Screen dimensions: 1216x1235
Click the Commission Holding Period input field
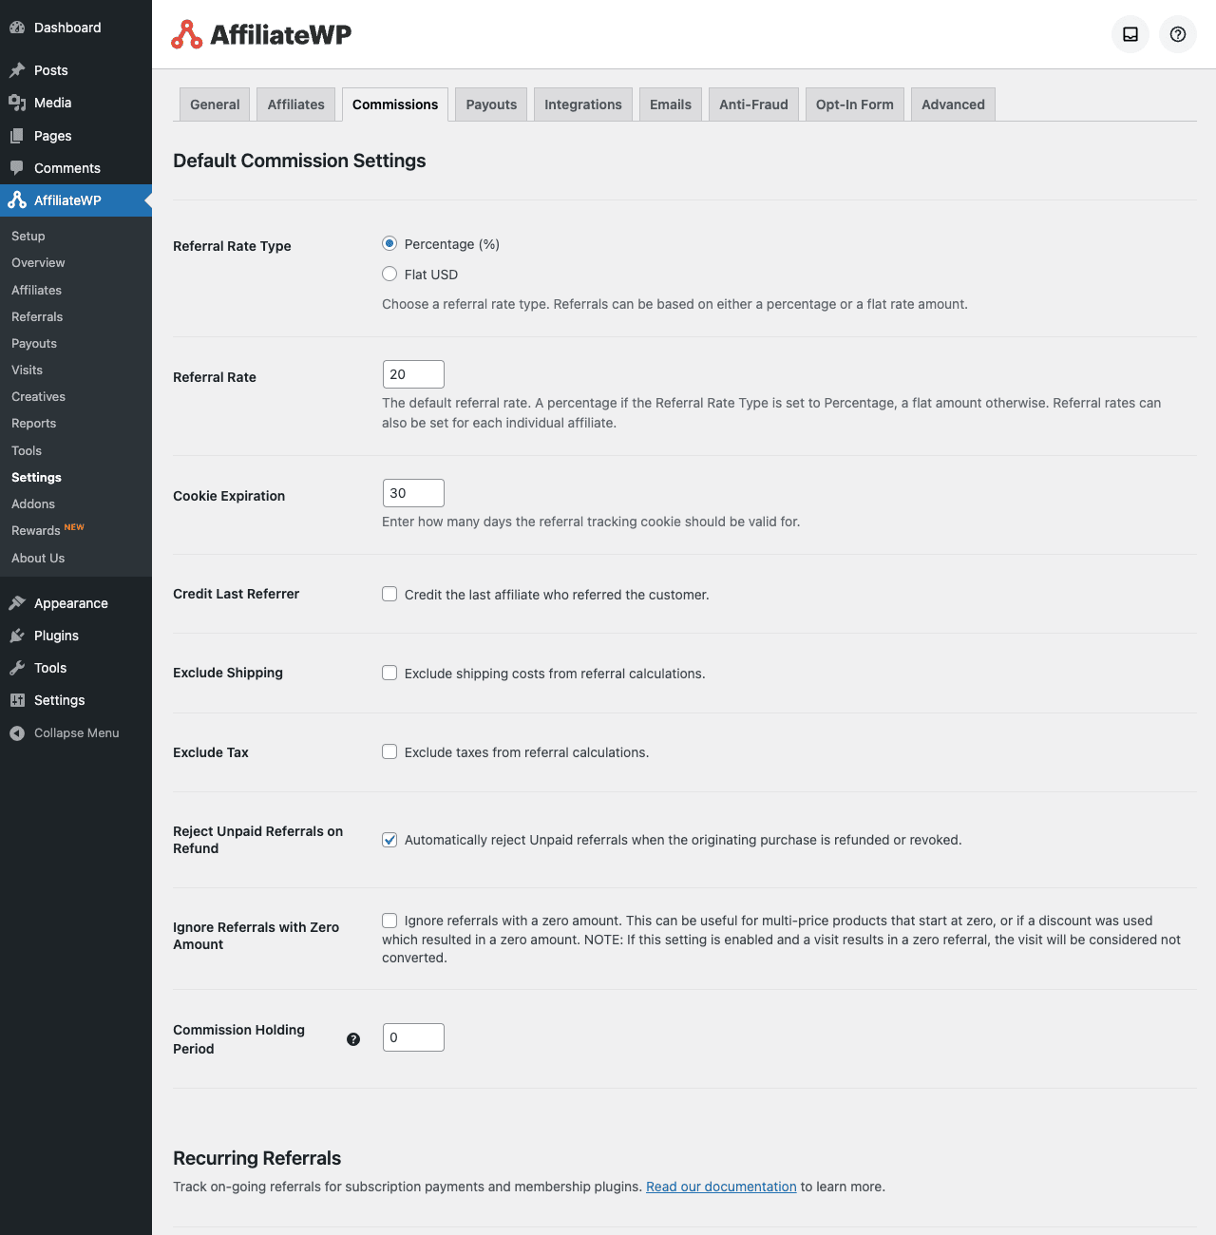413,1037
